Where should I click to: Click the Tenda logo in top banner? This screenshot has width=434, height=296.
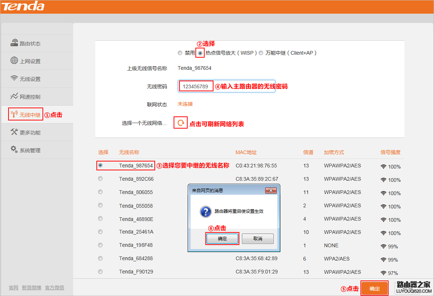click(x=23, y=6)
